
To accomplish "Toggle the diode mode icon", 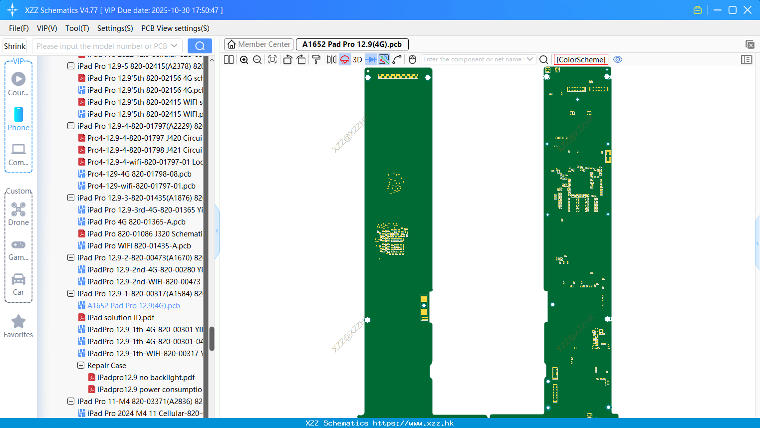I will (371, 60).
